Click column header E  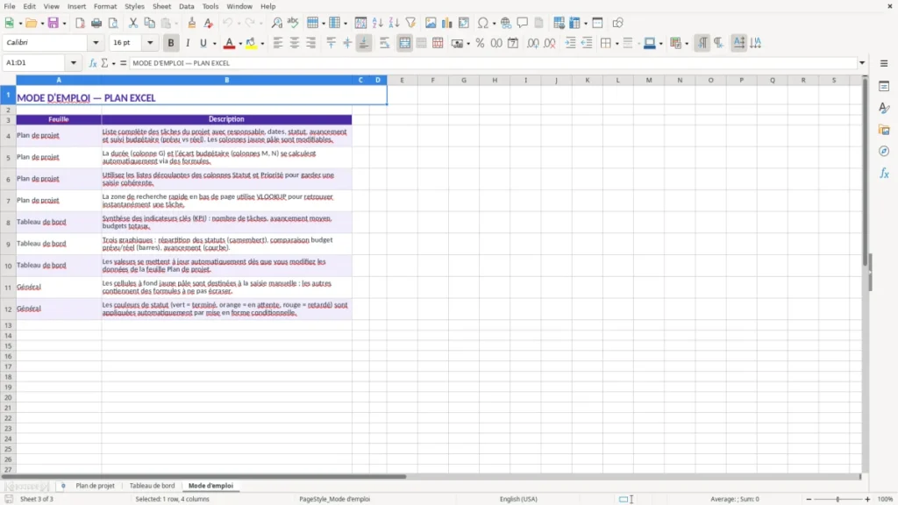(x=402, y=80)
